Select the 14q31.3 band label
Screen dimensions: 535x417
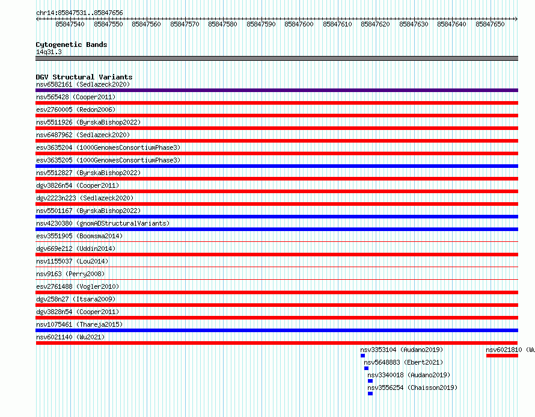click(x=49, y=52)
